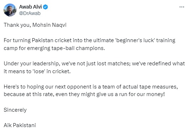
Task: Click the line starting 'For turning Pakistan cricket'
Action: 89,40
